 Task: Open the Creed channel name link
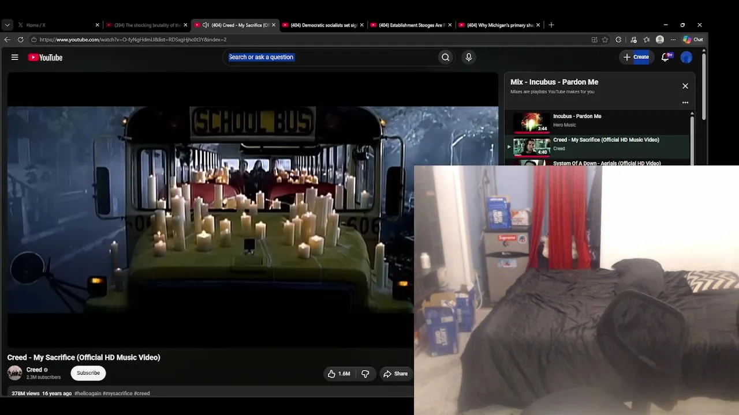click(34, 370)
